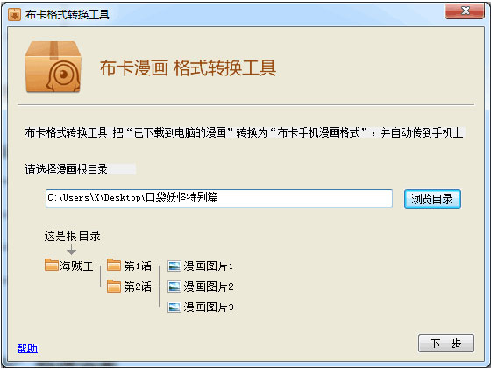Open the 帮助 help link
This screenshot has height=369, width=491.
click(x=27, y=348)
